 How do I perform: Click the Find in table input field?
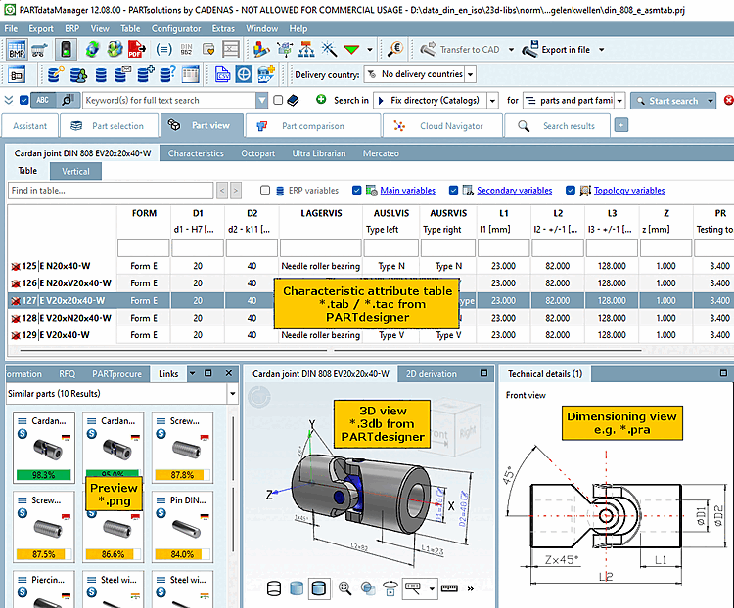(x=110, y=191)
